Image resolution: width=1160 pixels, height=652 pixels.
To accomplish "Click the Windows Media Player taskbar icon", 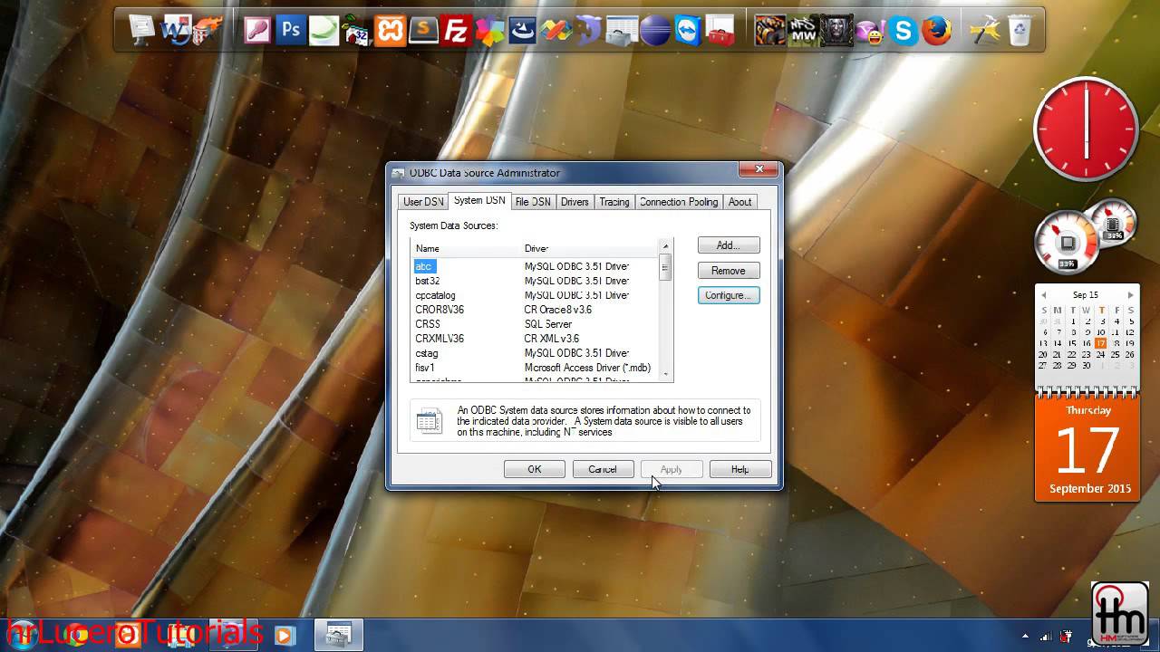I will point(284,635).
